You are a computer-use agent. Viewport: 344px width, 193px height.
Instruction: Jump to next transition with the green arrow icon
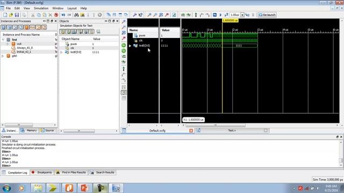[x=189, y=15]
